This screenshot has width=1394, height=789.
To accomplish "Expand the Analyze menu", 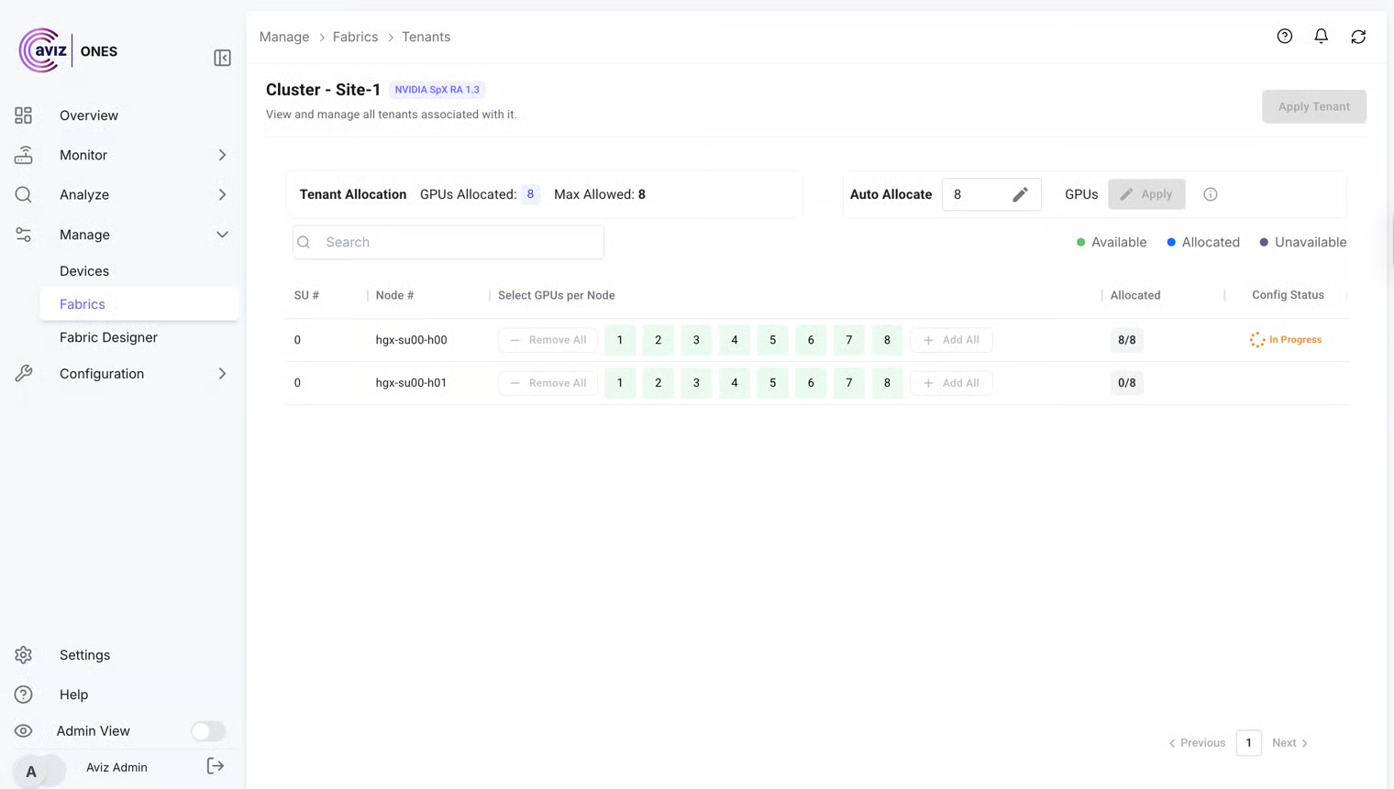I will point(222,194).
